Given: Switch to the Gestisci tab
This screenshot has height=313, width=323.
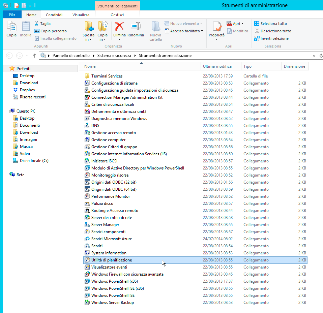Looking at the screenshot, I should 117,15.
